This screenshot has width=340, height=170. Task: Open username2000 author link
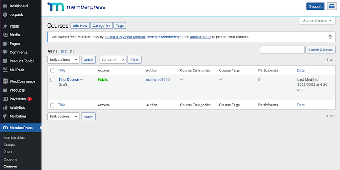tap(158, 80)
